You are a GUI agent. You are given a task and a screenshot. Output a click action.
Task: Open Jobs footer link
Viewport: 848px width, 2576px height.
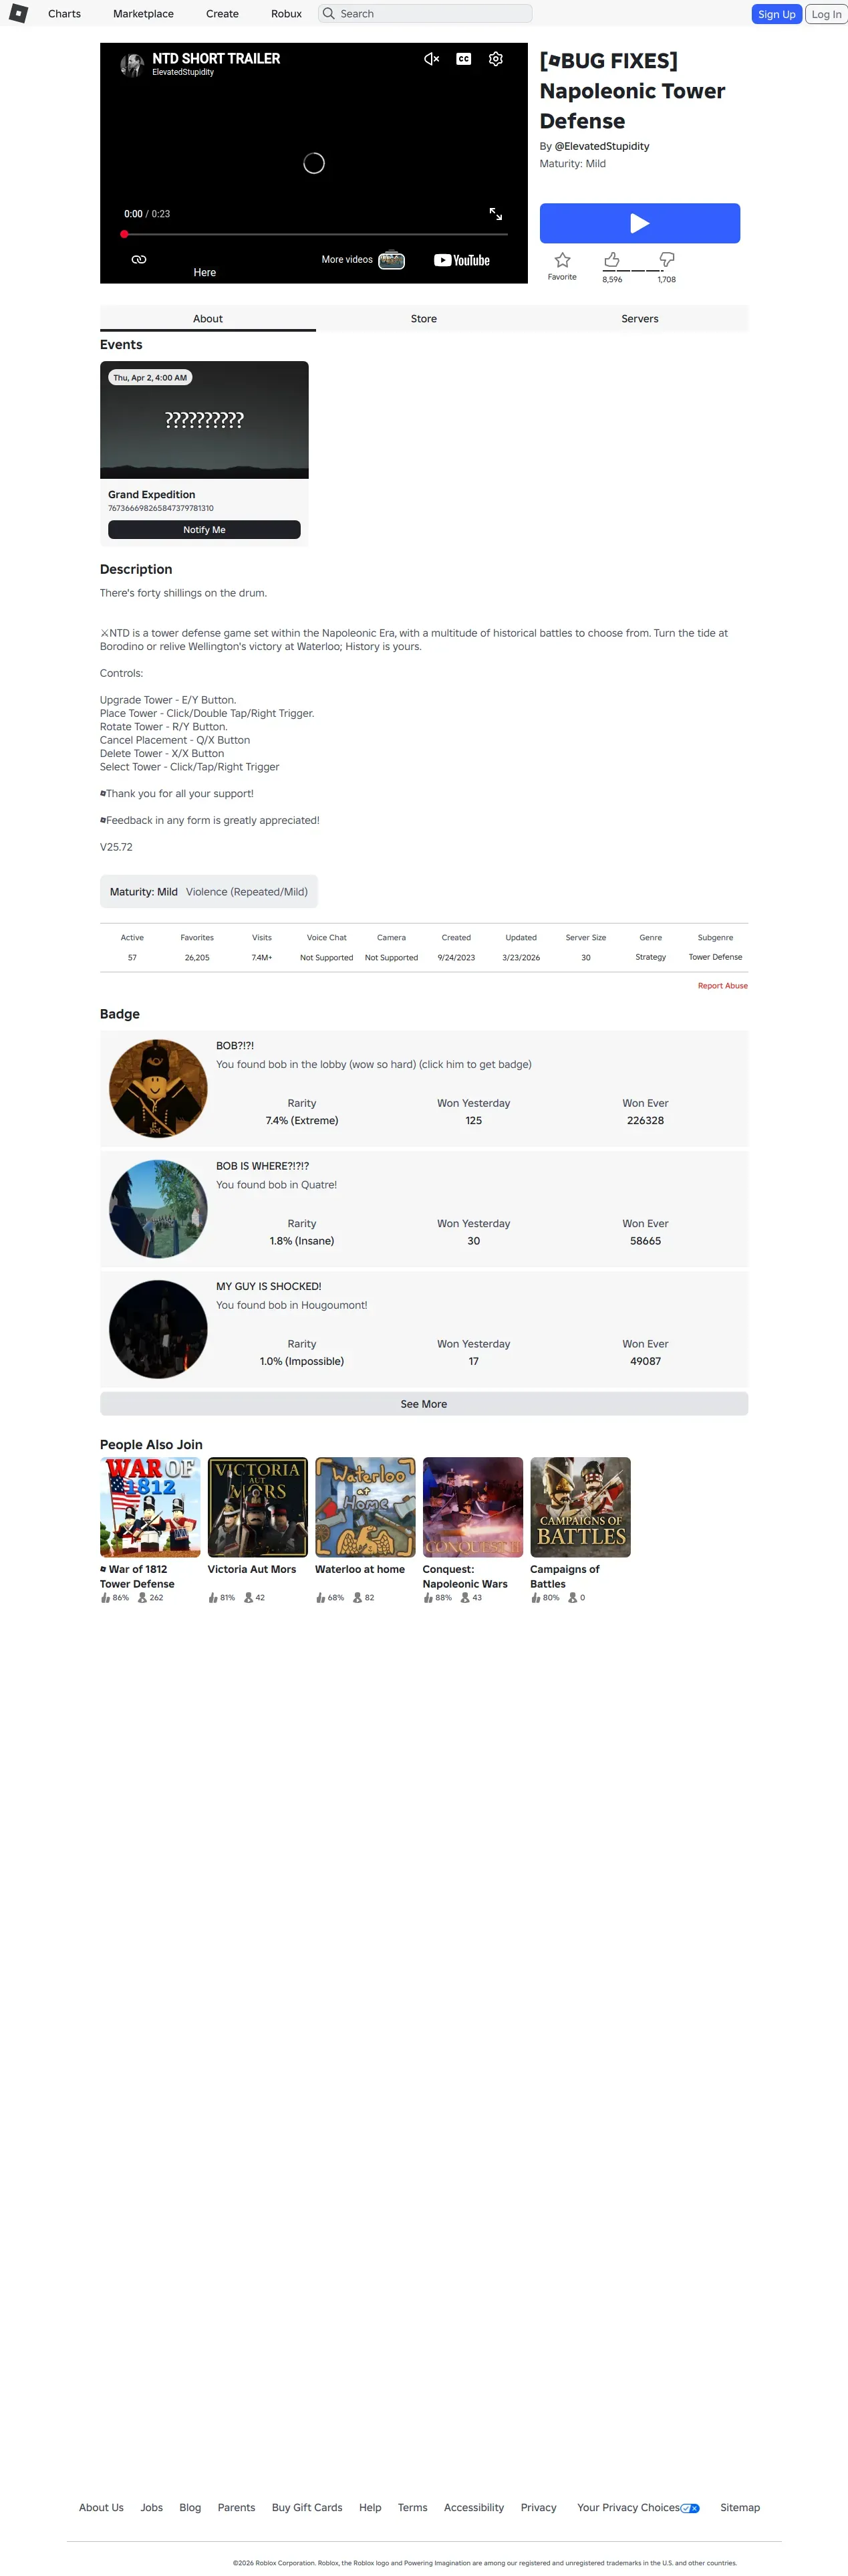pos(152,2507)
